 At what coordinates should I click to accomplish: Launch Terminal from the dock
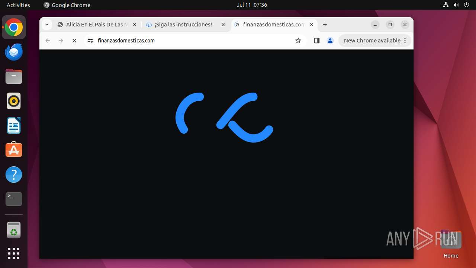(x=14, y=199)
